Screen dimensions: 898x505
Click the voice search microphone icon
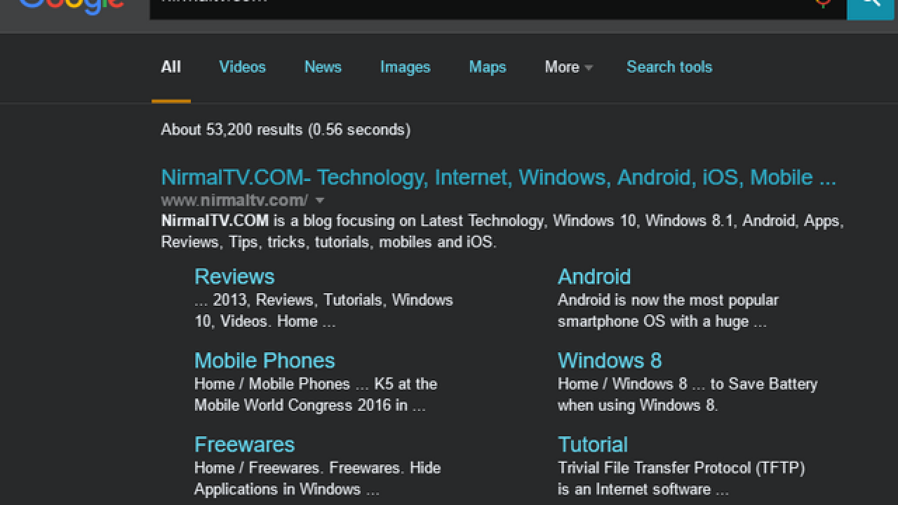pos(824,4)
